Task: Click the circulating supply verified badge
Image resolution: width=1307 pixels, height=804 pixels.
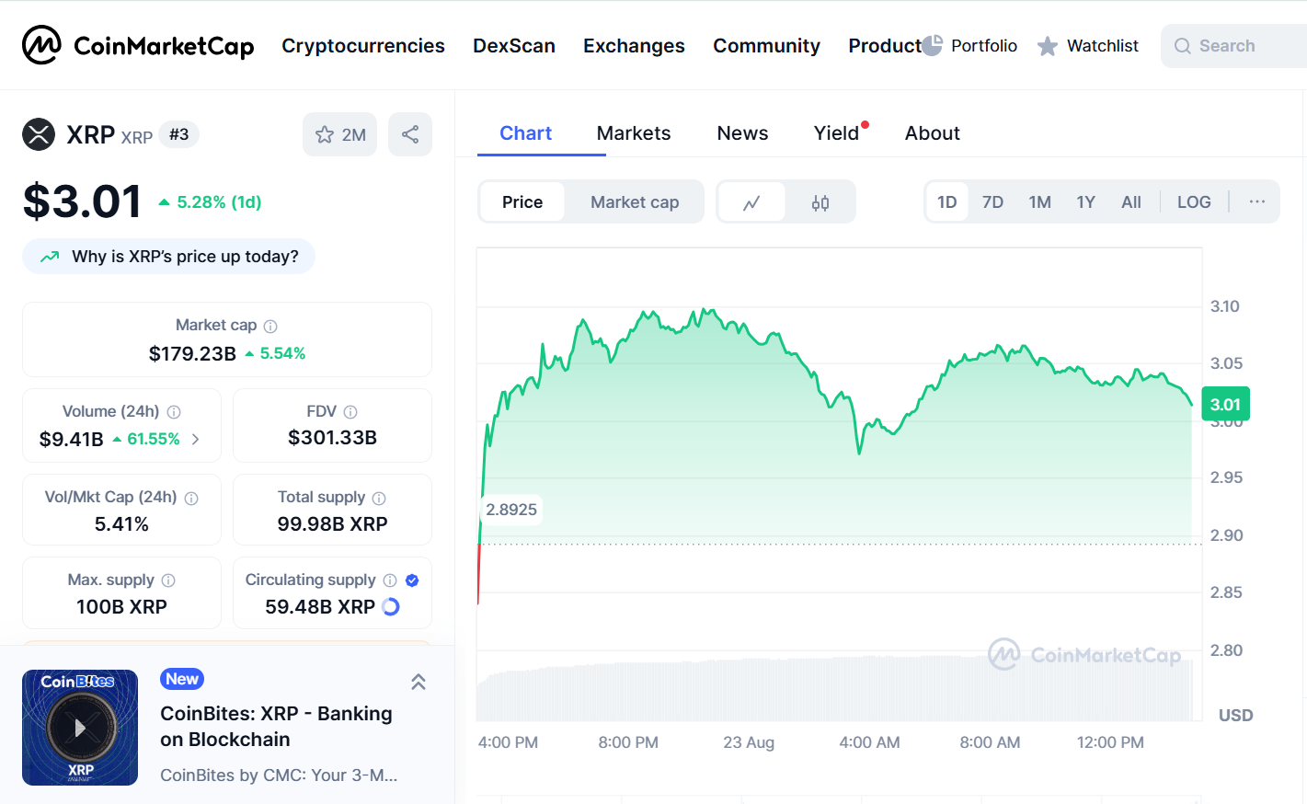Action: coord(412,580)
